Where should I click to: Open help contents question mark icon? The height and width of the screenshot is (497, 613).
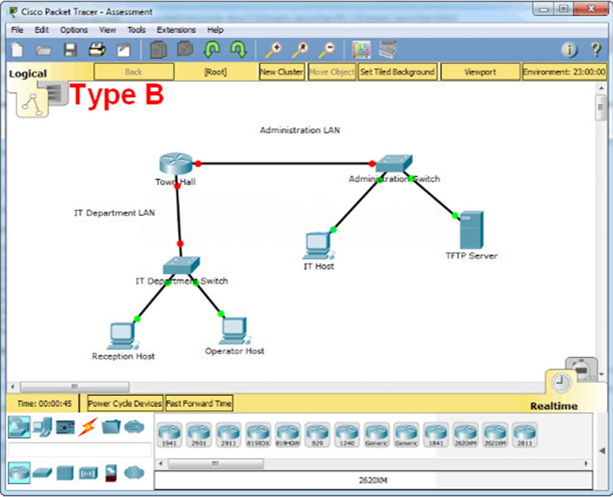tap(596, 50)
